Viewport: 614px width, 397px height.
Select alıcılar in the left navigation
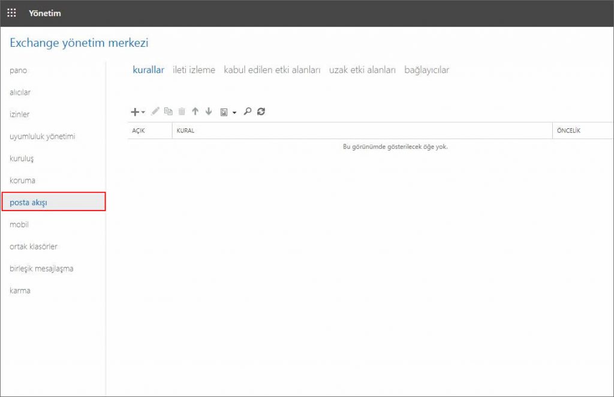[x=20, y=92]
